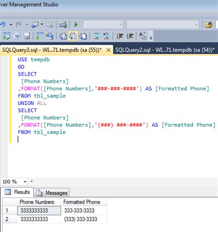Open the Undo history dropdown arrow

tap(11, 24)
